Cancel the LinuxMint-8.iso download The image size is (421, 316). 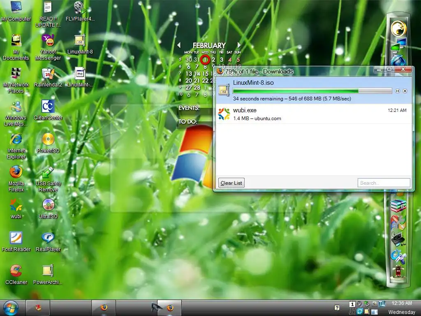[x=405, y=91]
